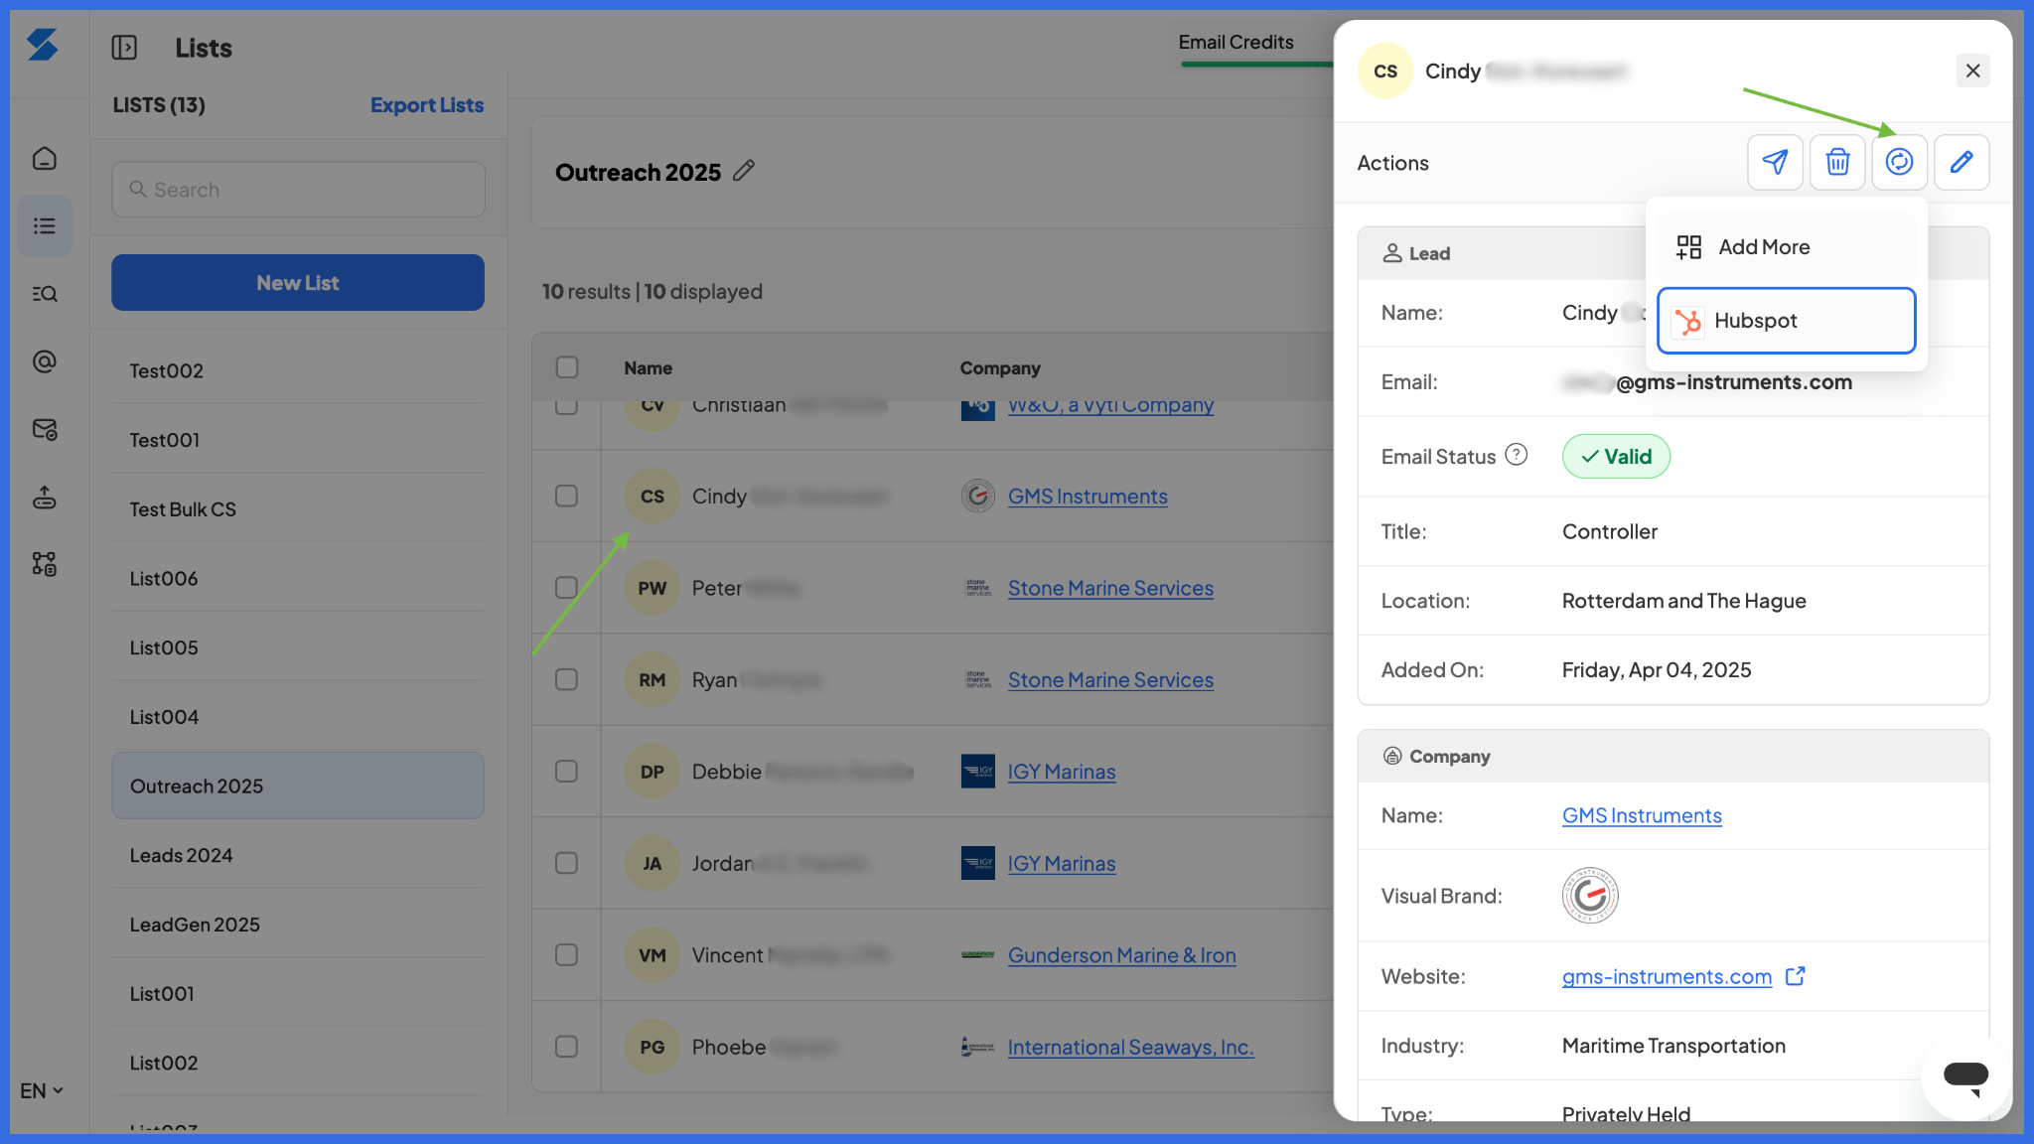Viewport: 2034px width, 1144px height.
Task: Open the Home icon in sidebar
Action: click(x=45, y=159)
